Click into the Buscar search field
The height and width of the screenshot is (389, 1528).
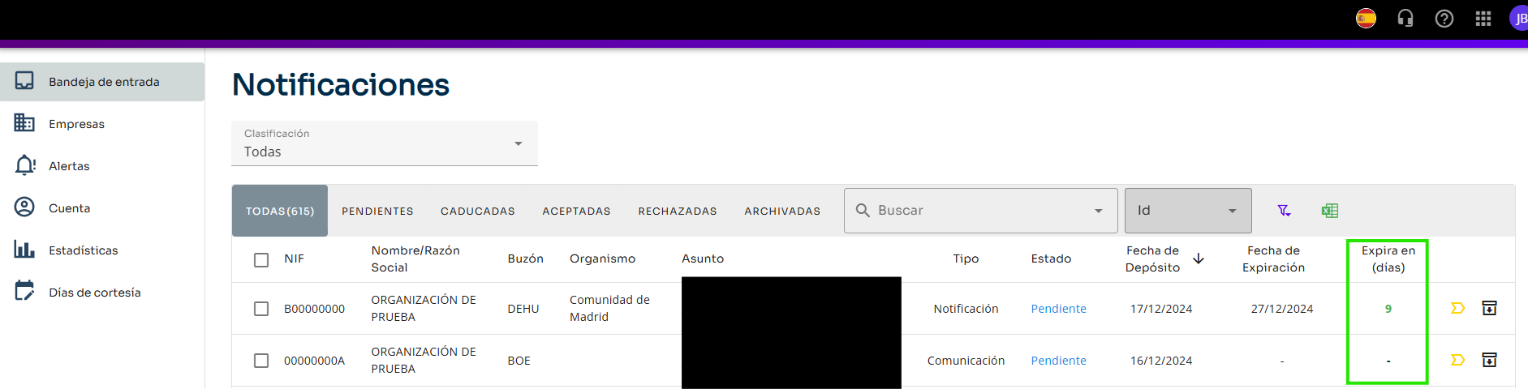pyautogui.click(x=980, y=211)
